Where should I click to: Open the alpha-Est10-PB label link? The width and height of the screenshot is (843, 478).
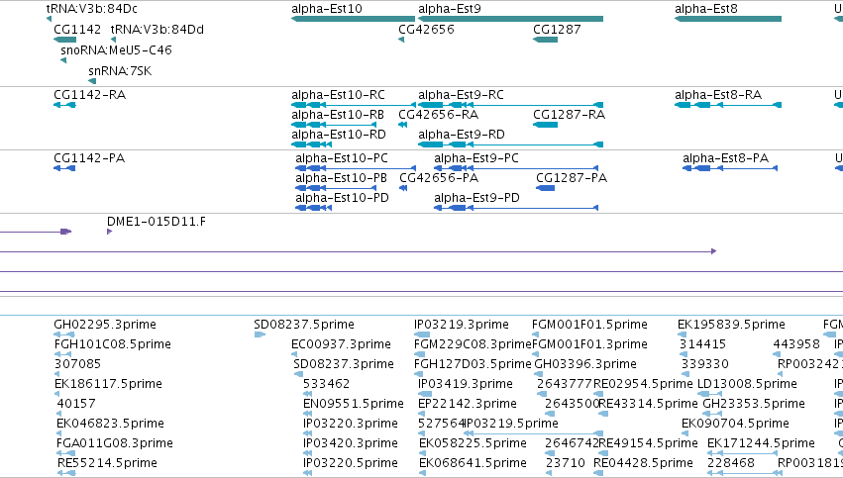pyautogui.click(x=341, y=178)
